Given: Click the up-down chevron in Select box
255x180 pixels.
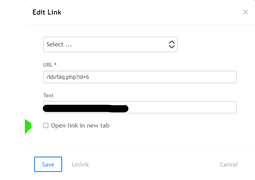Looking at the screenshot, I should pyautogui.click(x=172, y=44).
